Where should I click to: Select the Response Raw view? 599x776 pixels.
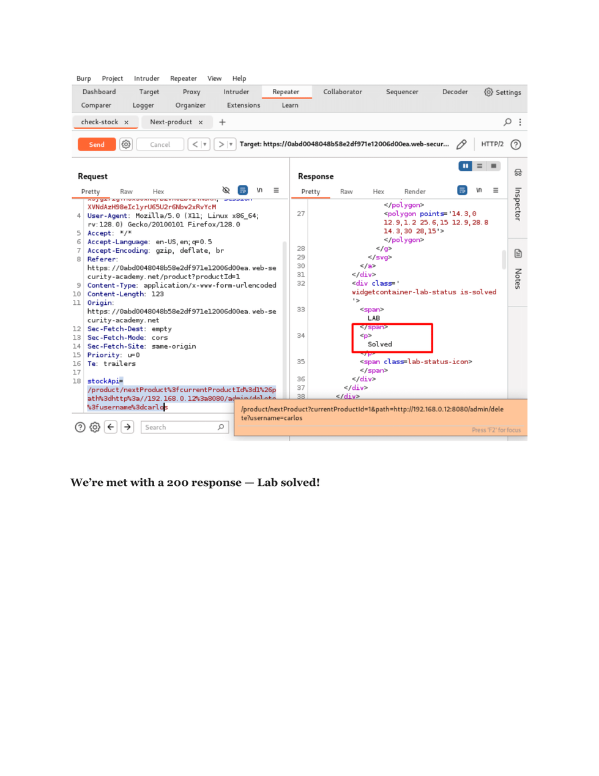coord(346,192)
